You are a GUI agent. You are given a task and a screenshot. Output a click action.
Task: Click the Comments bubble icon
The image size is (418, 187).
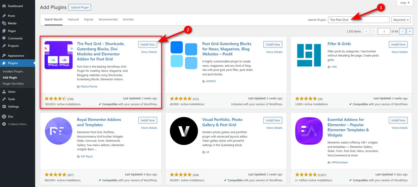4,38
